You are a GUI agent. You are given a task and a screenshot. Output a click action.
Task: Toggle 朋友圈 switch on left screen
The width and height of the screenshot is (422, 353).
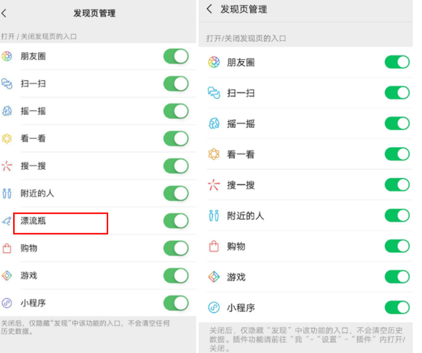tap(176, 56)
